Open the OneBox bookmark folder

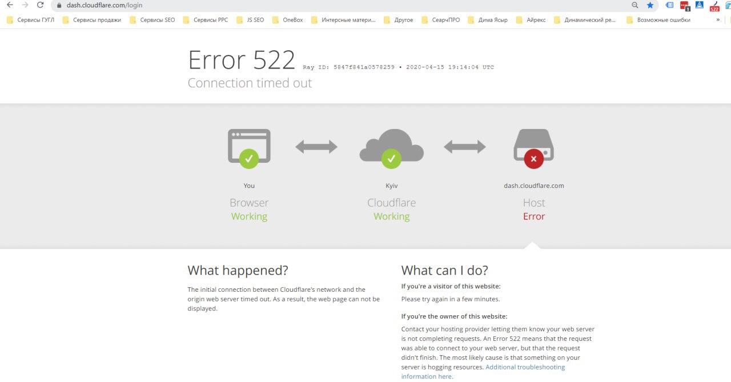287,19
